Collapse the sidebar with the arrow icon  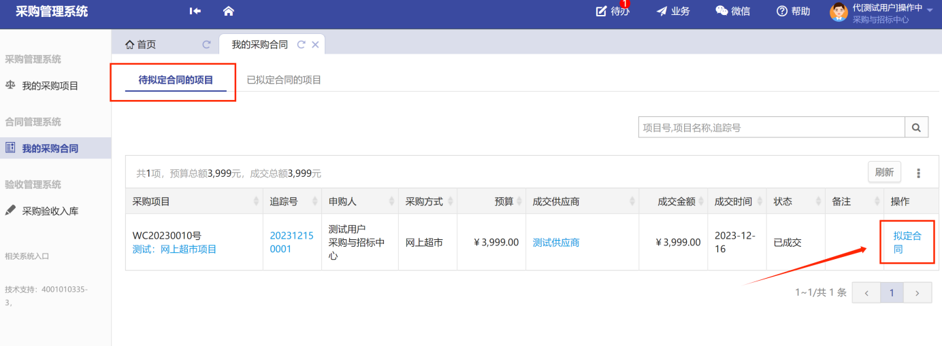point(195,11)
